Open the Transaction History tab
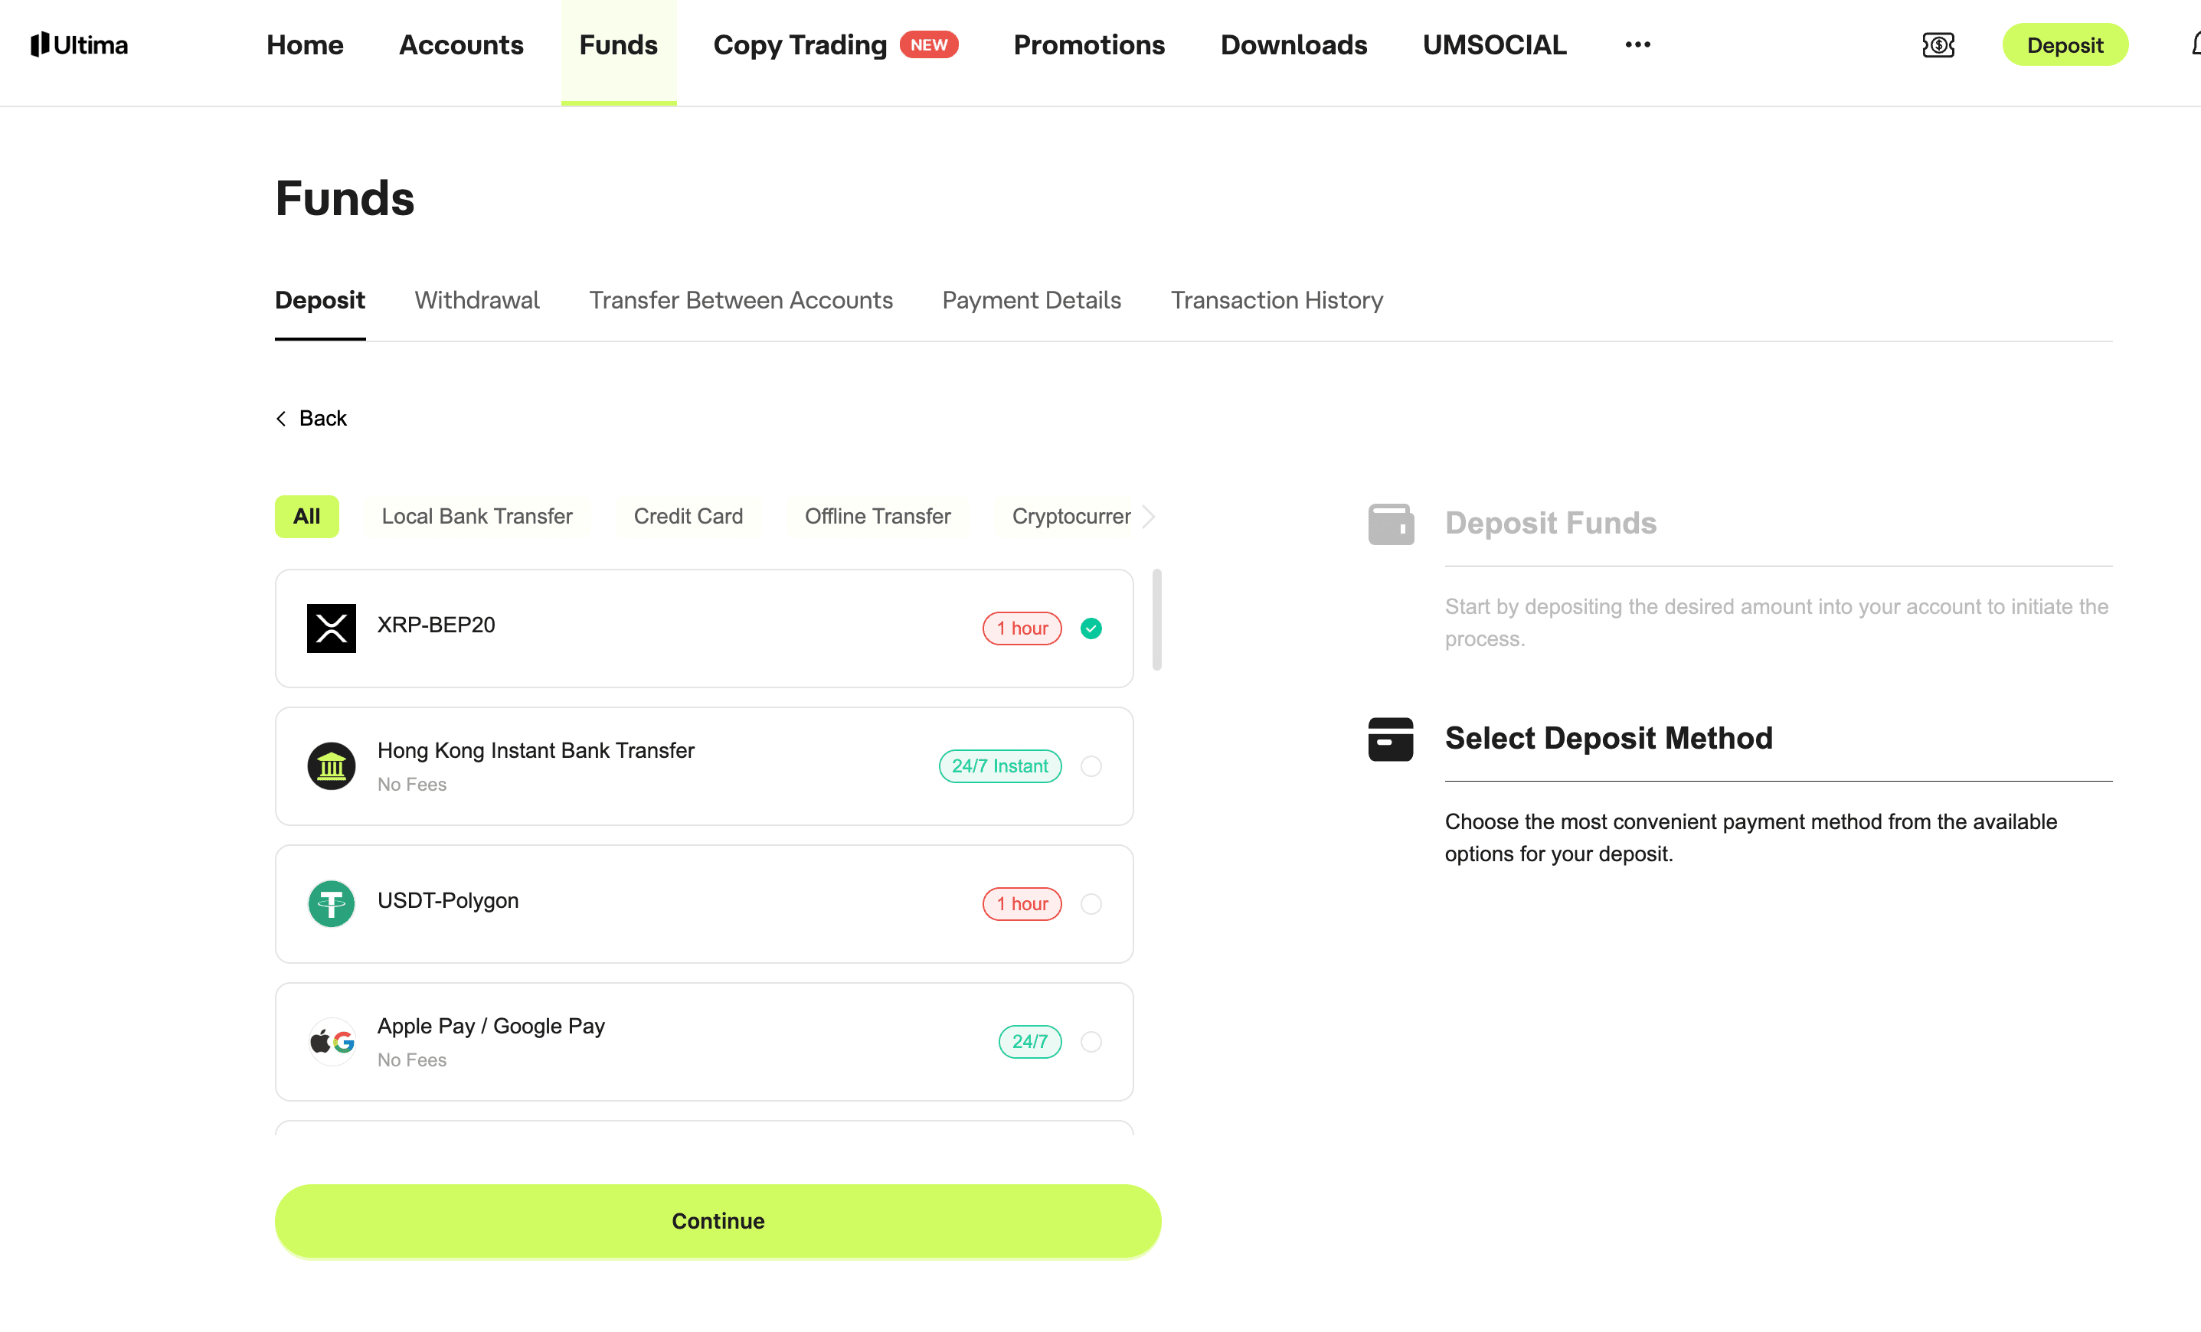 point(1277,300)
